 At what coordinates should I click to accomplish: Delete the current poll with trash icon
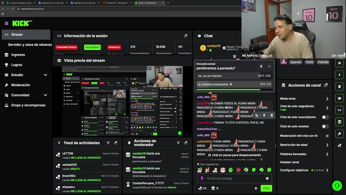point(261,66)
